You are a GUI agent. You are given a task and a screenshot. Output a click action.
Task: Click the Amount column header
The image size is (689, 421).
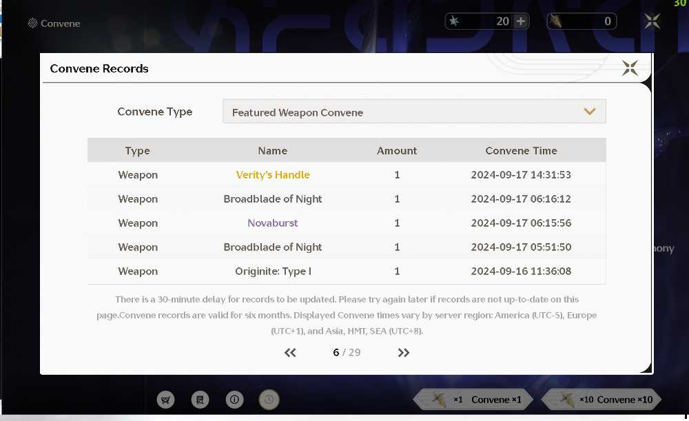pos(397,151)
